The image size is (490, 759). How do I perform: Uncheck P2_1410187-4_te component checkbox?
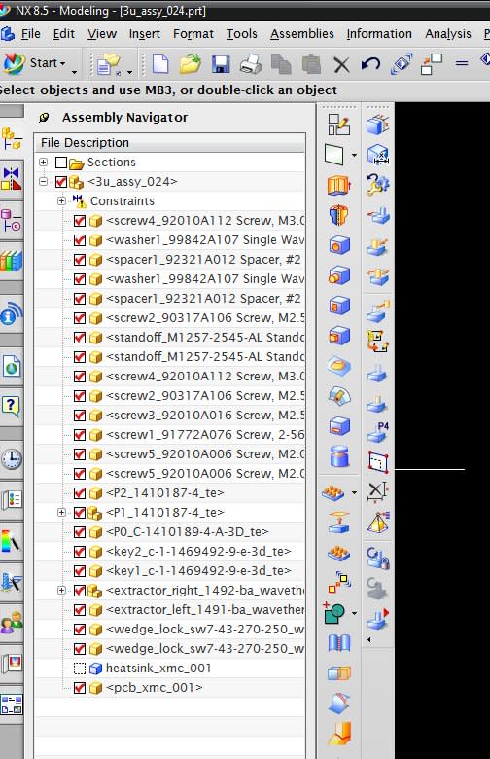click(80, 493)
